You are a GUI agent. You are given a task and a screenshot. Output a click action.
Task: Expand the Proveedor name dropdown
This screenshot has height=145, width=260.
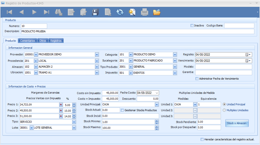(97, 54)
